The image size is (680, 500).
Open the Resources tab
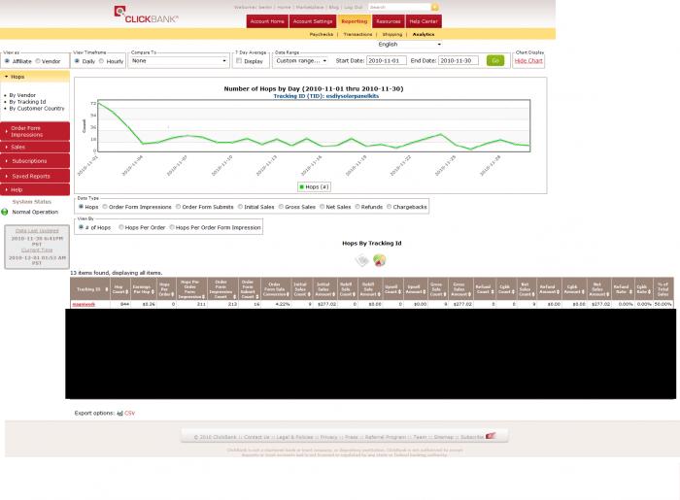coord(389,21)
